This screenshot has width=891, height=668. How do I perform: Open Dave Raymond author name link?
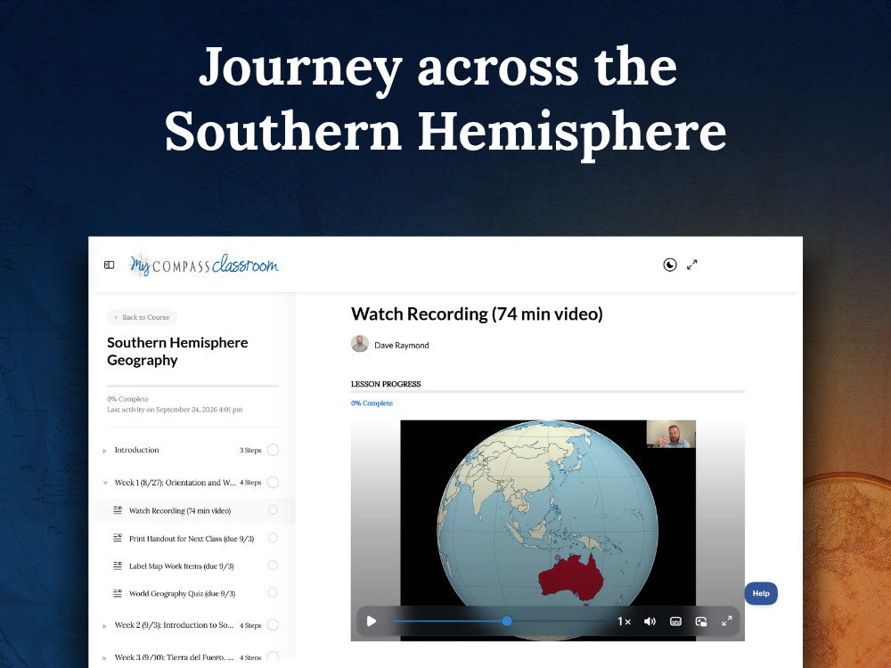401,346
